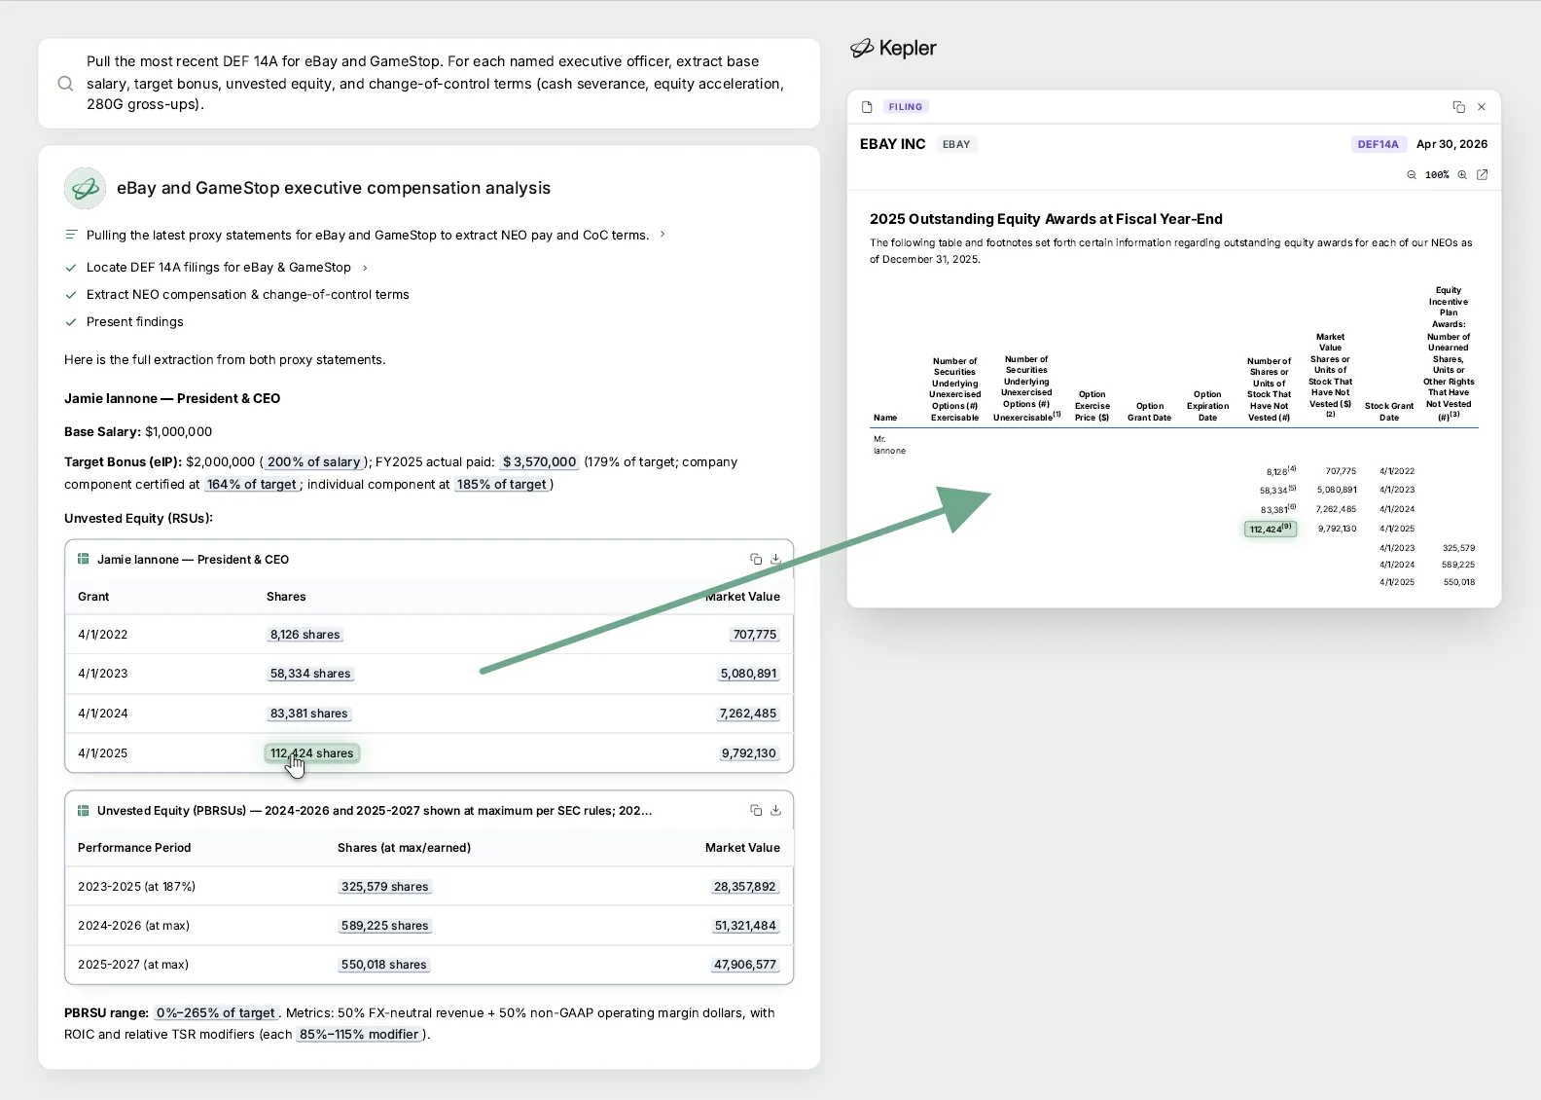This screenshot has height=1100, width=1541.
Task: Click the 'Present findings' step
Action: [134, 322]
